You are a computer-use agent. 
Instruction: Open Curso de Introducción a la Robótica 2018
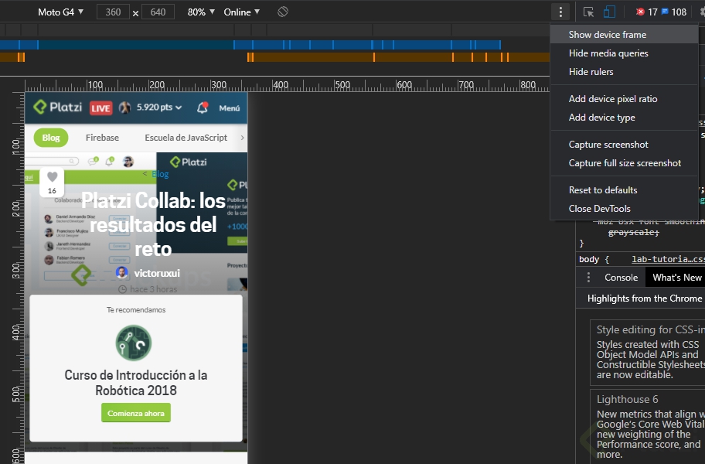tap(136, 383)
